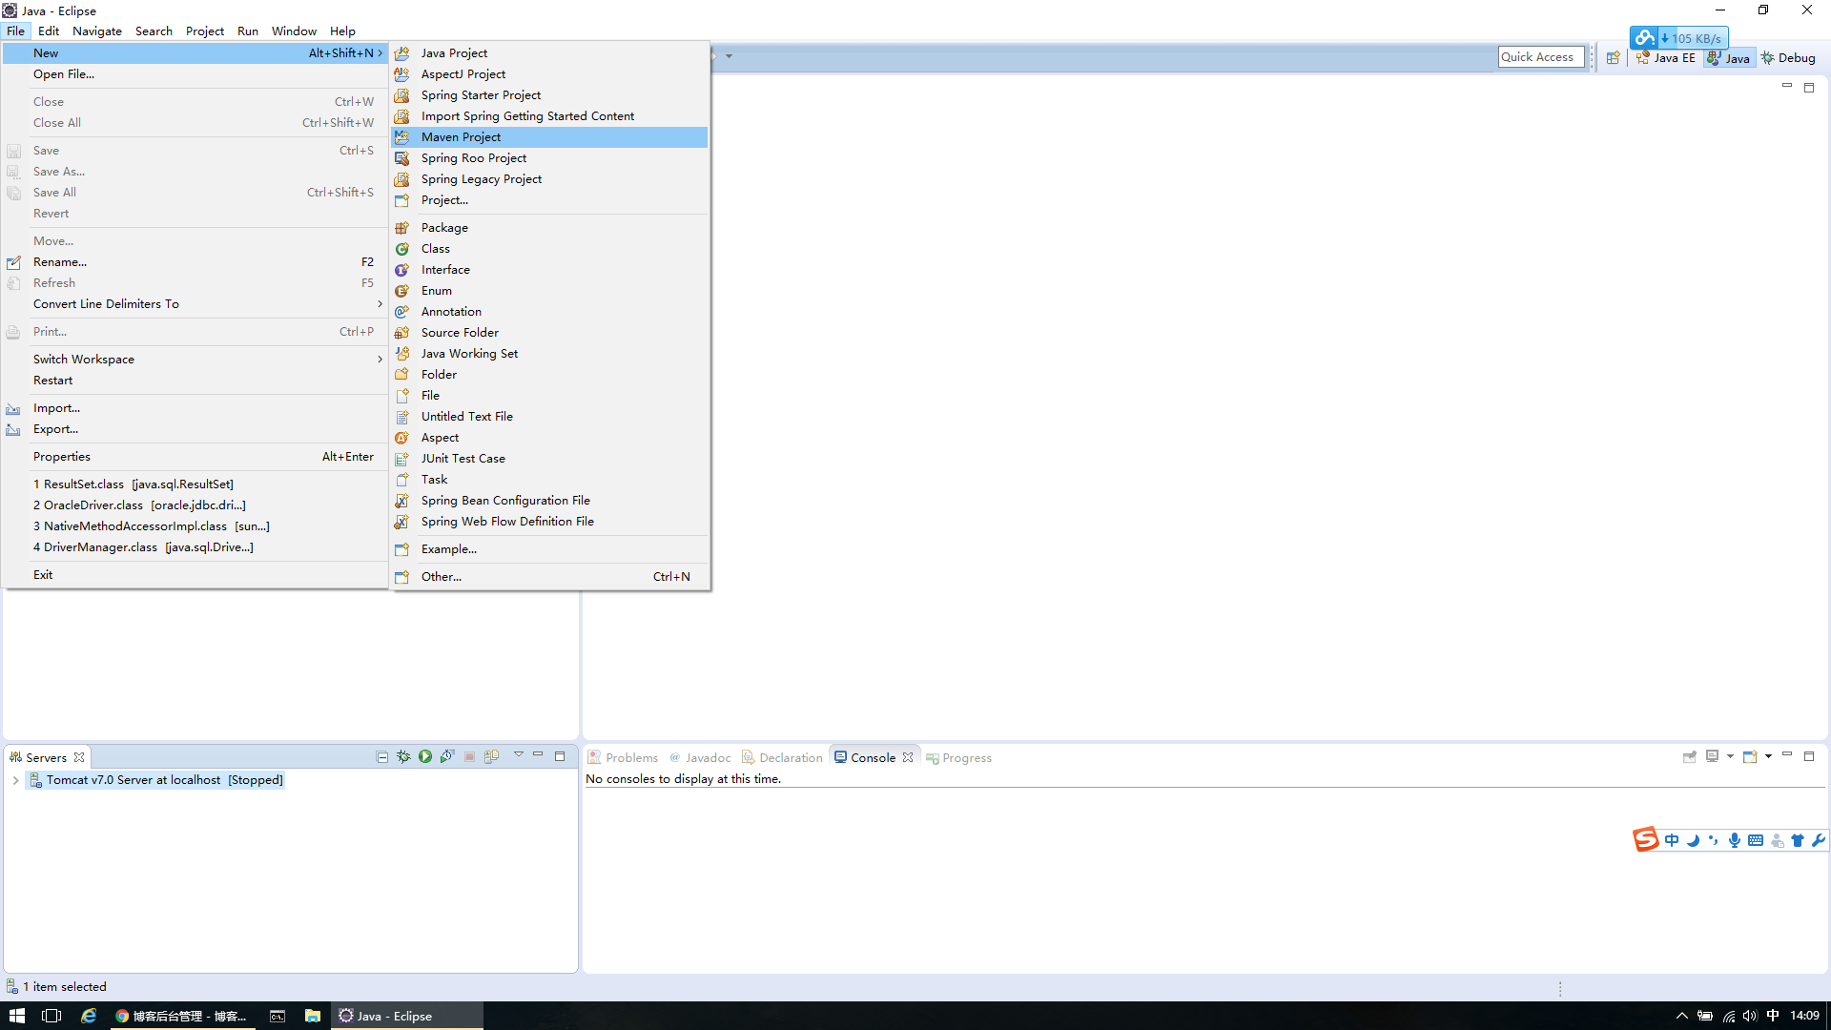The width and height of the screenshot is (1831, 1030).
Task: Switch to the Java EE perspective
Action: pyautogui.click(x=1666, y=58)
